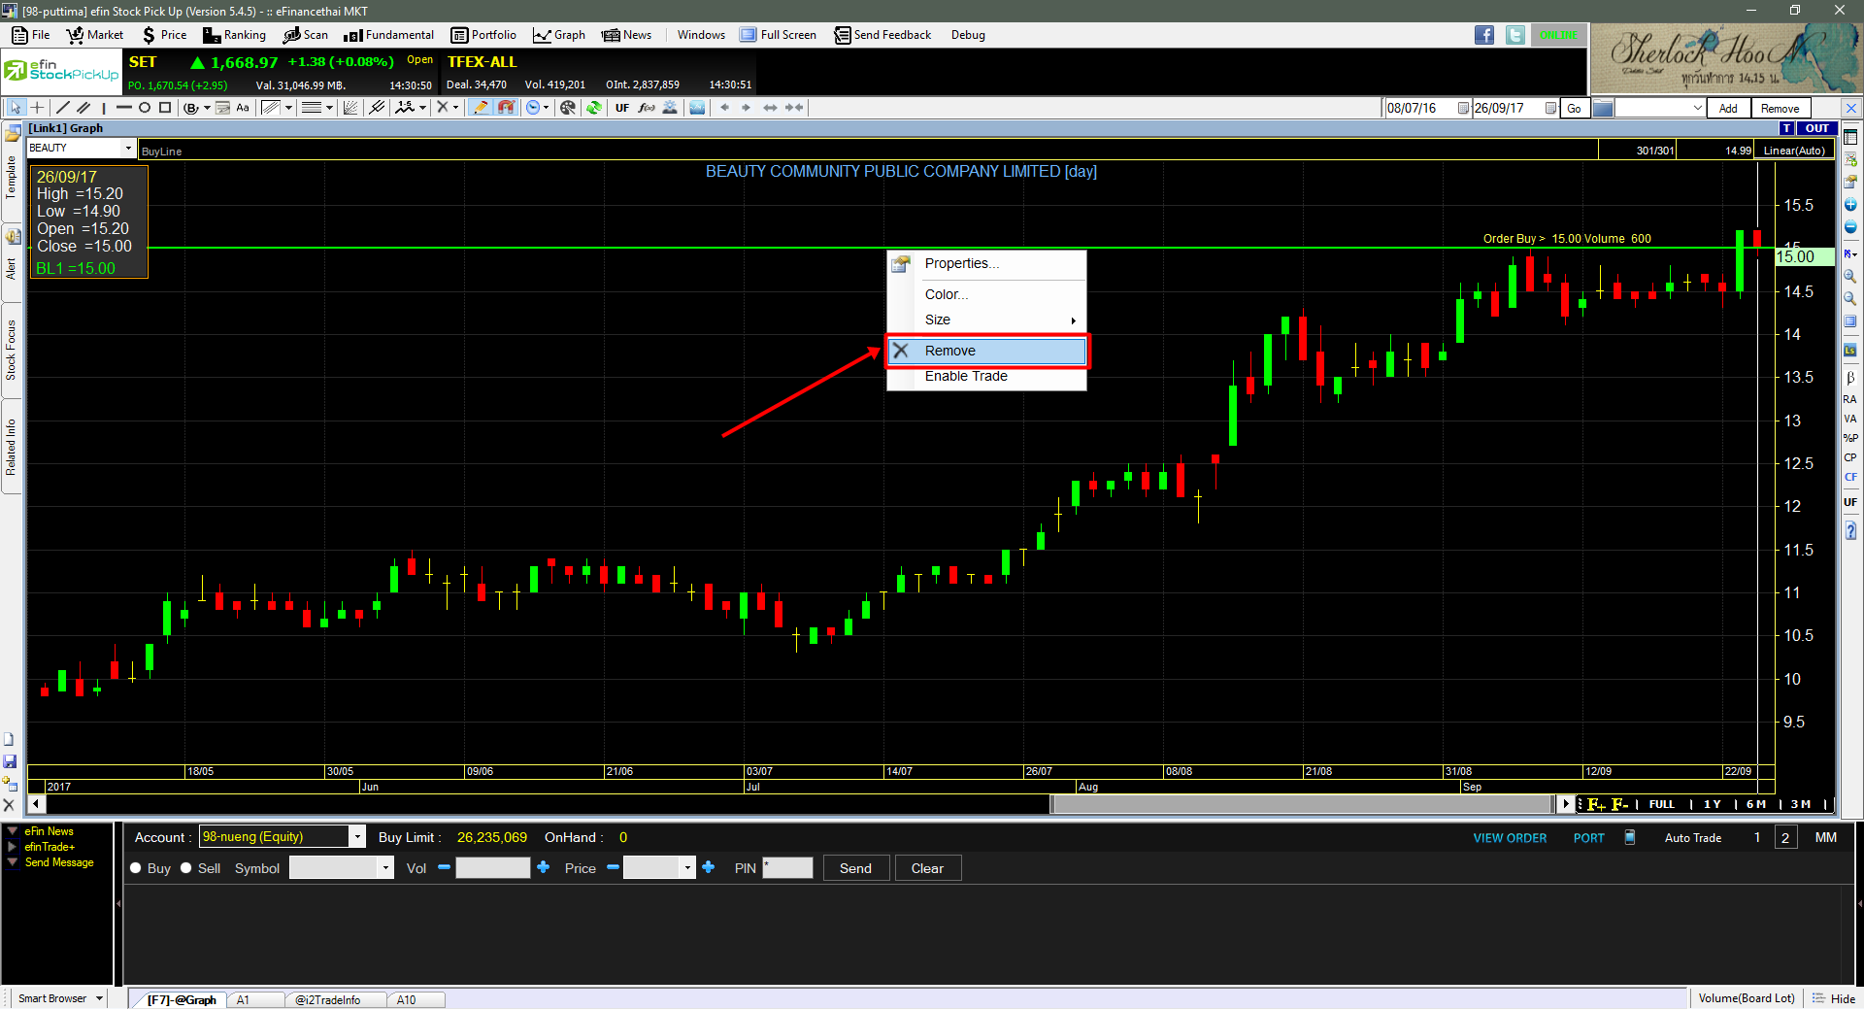Image resolution: width=1864 pixels, height=1010 pixels.
Task: Toggle the OUT button in graph header
Action: pyautogui.click(x=1816, y=128)
